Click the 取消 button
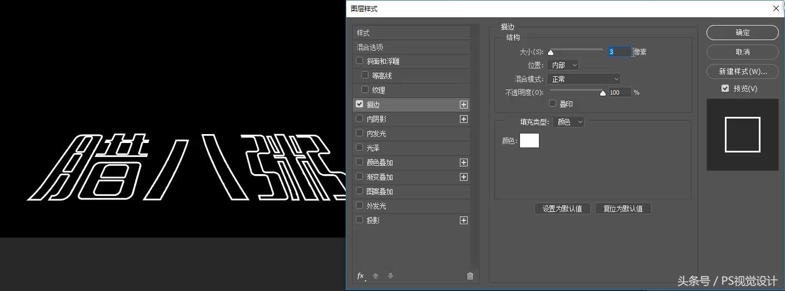Image resolution: width=785 pixels, height=291 pixels. click(x=743, y=52)
